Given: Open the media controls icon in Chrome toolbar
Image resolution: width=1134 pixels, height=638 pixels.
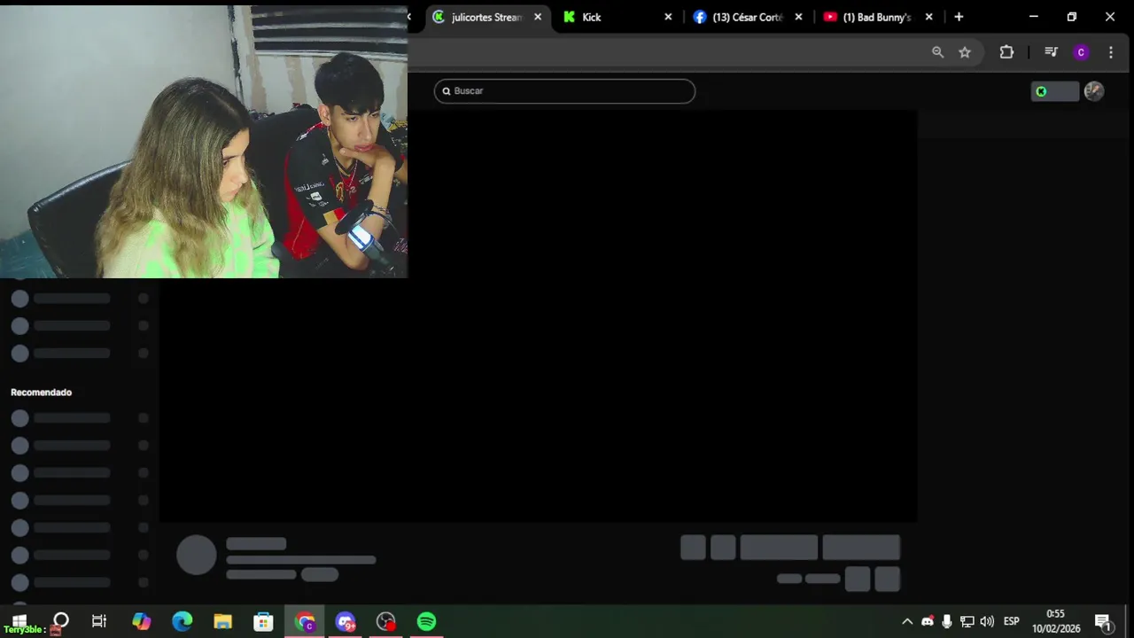Looking at the screenshot, I should coord(1051,52).
